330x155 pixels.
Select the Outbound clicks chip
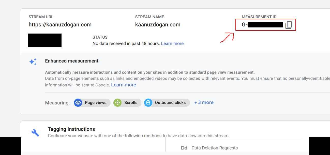click(167, 103)
